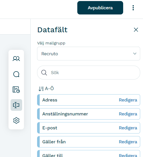Open the participants icon in sidebar

pos(16,59)
